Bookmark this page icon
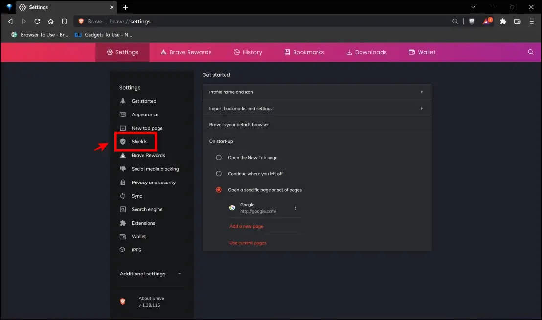Viewport: 542px width, 320px height. [64, 22]
